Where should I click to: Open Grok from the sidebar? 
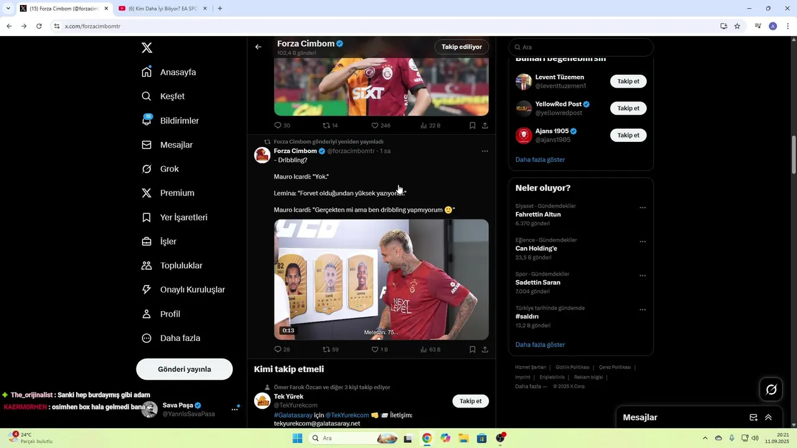click(x=160, y=169)
